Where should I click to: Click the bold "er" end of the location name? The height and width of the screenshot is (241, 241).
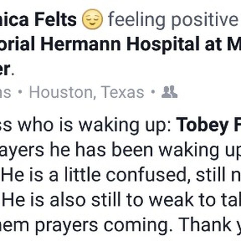pos(5,69)
